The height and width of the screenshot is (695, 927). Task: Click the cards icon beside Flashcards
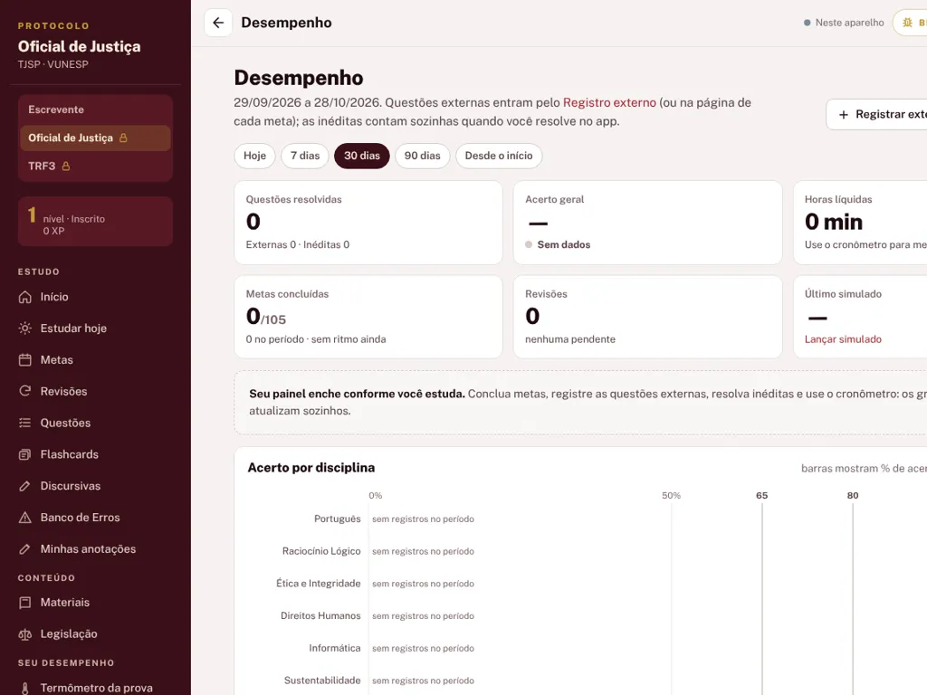pyautogui.click(x=24, y=454)
